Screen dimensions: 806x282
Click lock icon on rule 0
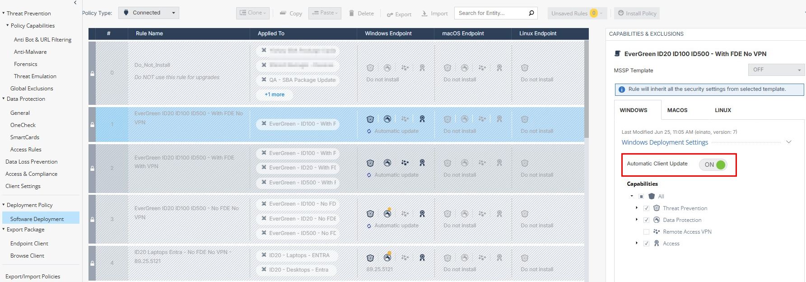click(x=92, y=73)
